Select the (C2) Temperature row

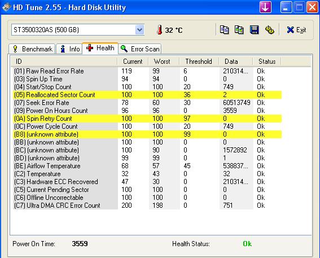(147, 174)
